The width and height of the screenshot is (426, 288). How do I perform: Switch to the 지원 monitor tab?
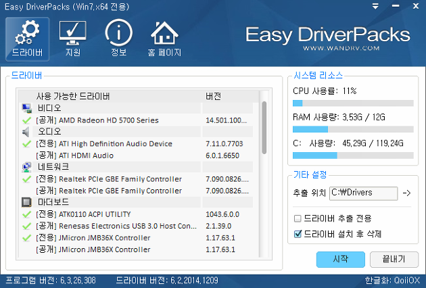73,39
